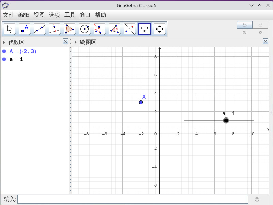273x205 pixels.
Task: Open Point tool dropdown triangle
Action: pos(30,34)
